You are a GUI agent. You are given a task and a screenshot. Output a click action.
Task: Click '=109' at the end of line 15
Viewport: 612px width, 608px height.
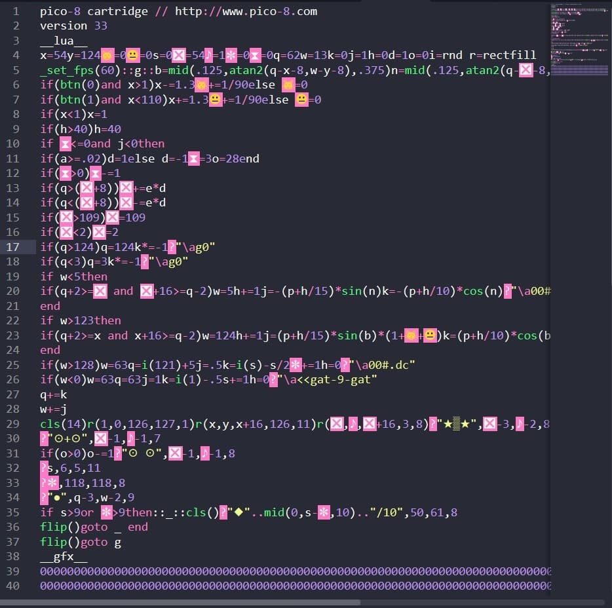coord(132,218)
